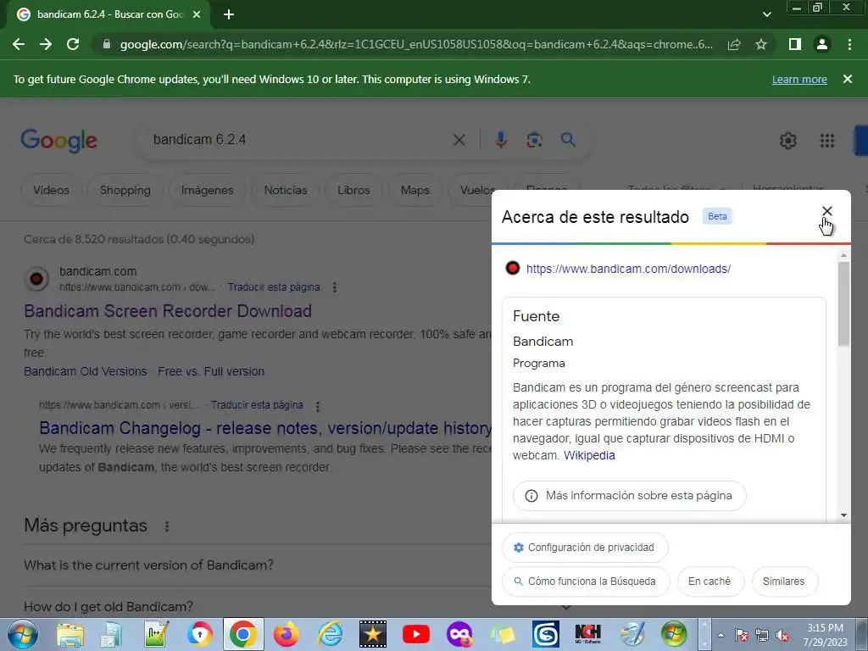Dismiss the Windows 7 update notification
Viewport: 868px width, 651px height.
(x=848, y=79)
